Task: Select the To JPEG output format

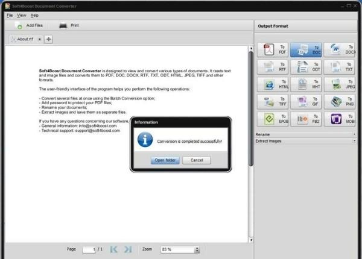Action: (x=339, y=84)
